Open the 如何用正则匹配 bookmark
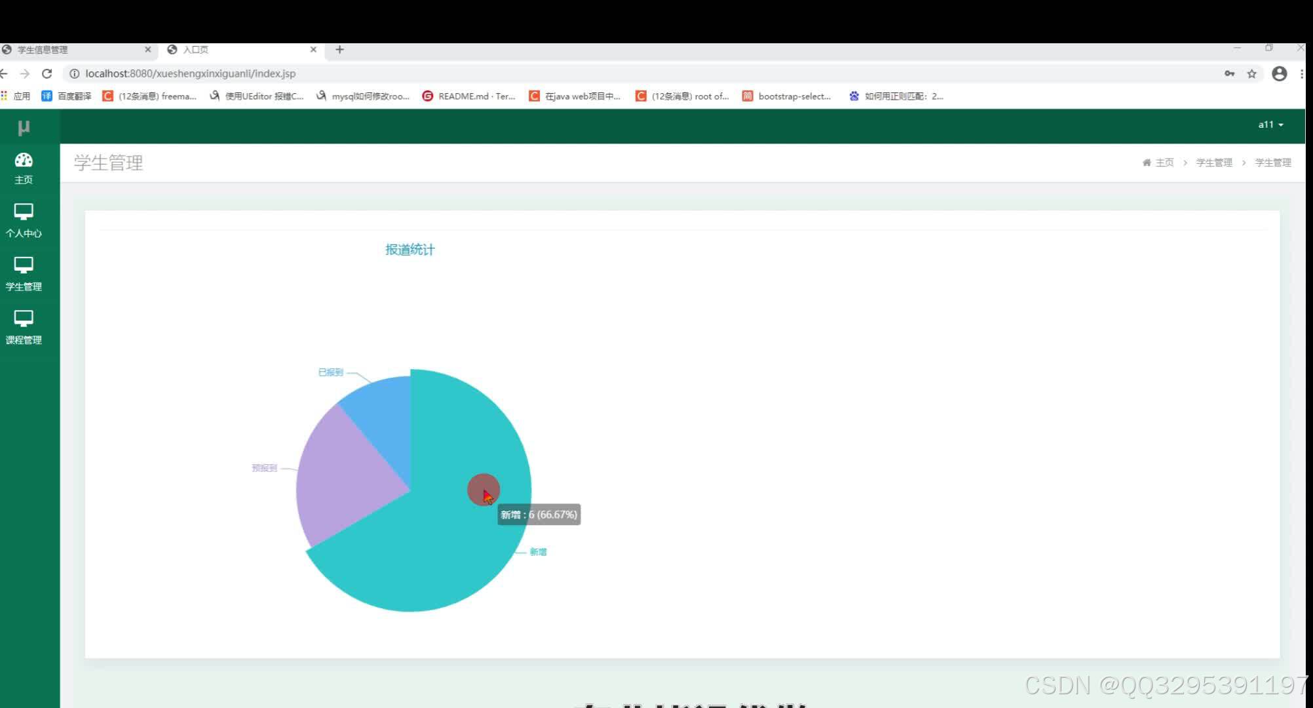Viewport: 1313px width, 708px height. click(x=896, y=96)
